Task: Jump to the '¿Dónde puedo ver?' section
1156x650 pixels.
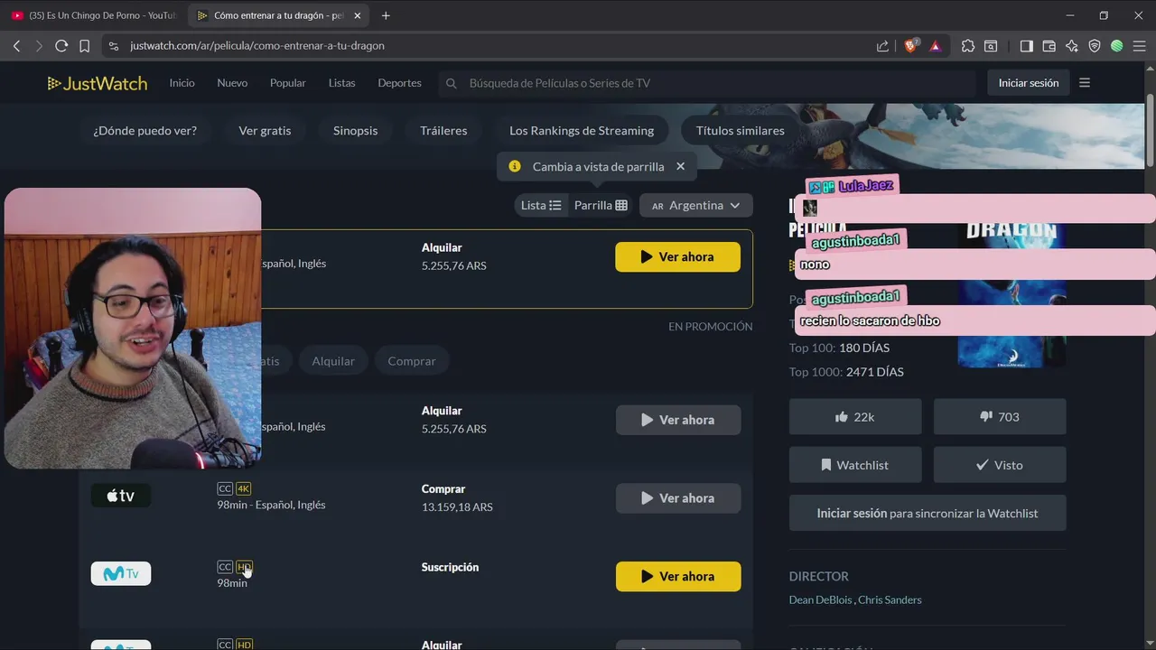Action: (x=144, y=131)
